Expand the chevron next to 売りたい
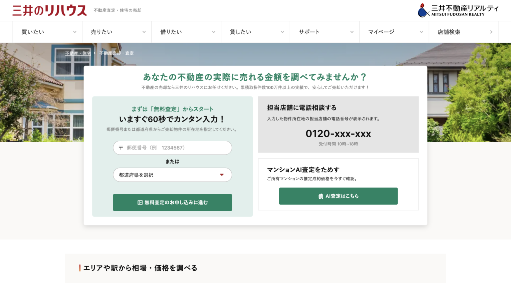This screenshot has height=283, width=511. 144,32
